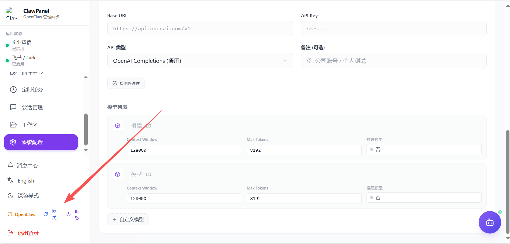The width and height of the screenshot is (510, 244).
Task: Click the OpenClaw orange refresh icon
Action: (x=10, y=214)
